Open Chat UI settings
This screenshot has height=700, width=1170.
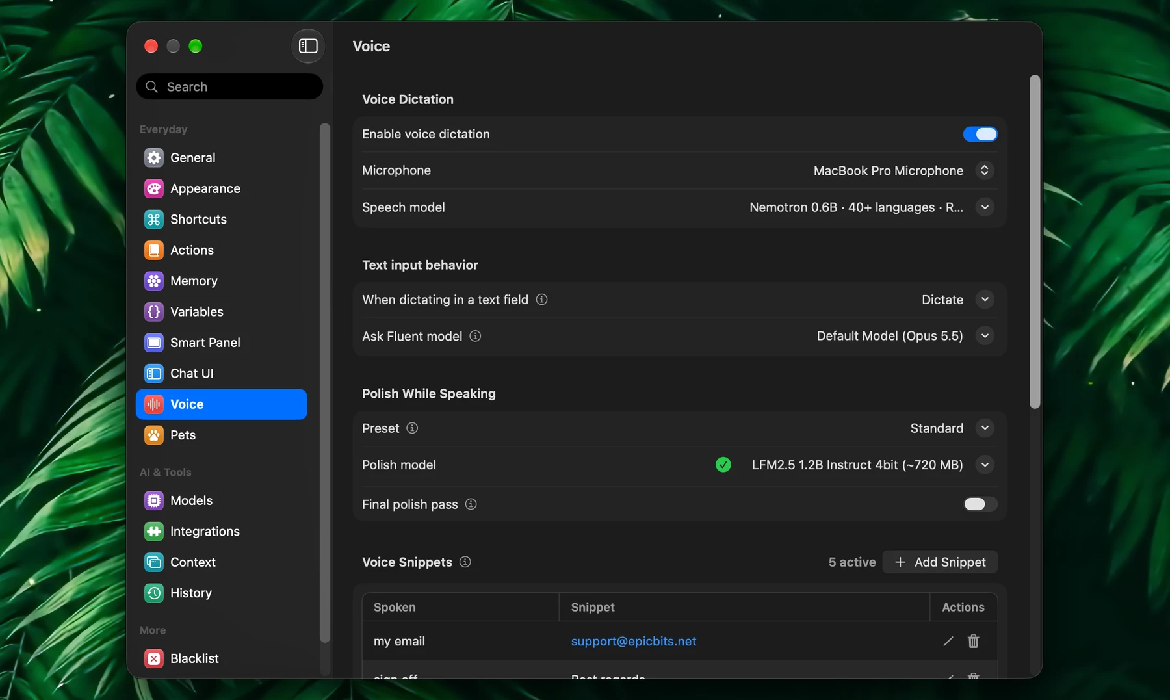coord(221,373)
